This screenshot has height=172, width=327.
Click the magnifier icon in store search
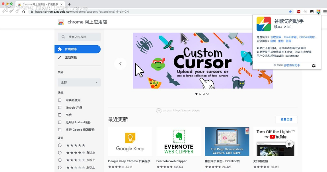(x=63, y=37)
